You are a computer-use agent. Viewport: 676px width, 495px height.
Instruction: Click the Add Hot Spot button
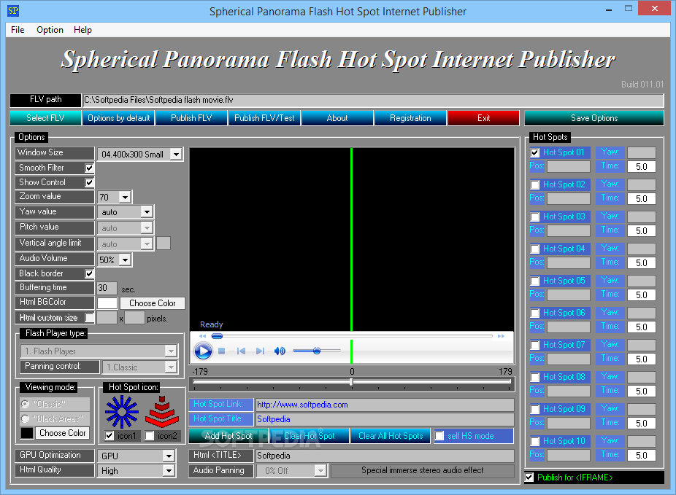click(x=228, y=436)
